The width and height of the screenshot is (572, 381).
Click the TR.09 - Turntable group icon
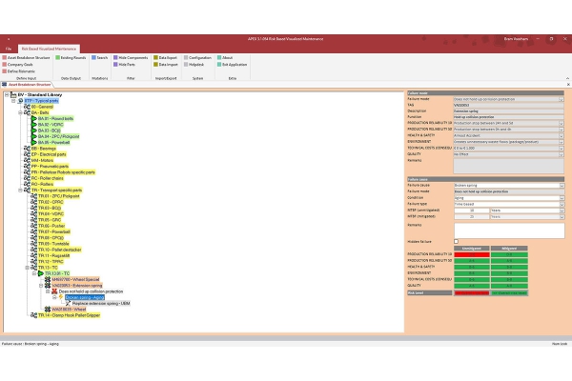coord(34,244)
